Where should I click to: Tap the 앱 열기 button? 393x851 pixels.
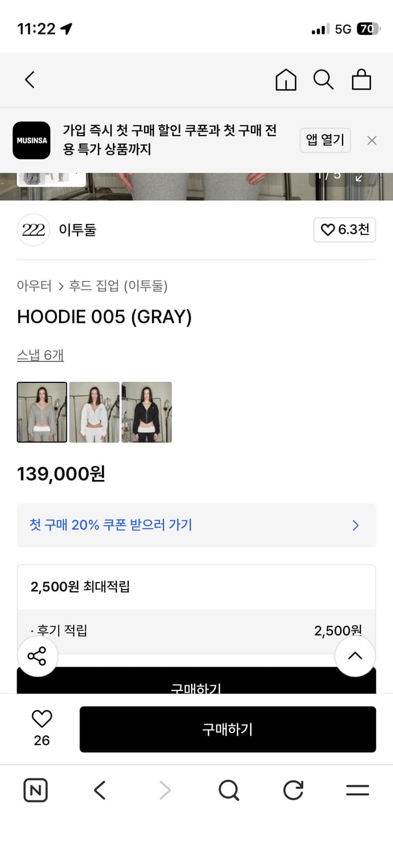click(325, 140)
